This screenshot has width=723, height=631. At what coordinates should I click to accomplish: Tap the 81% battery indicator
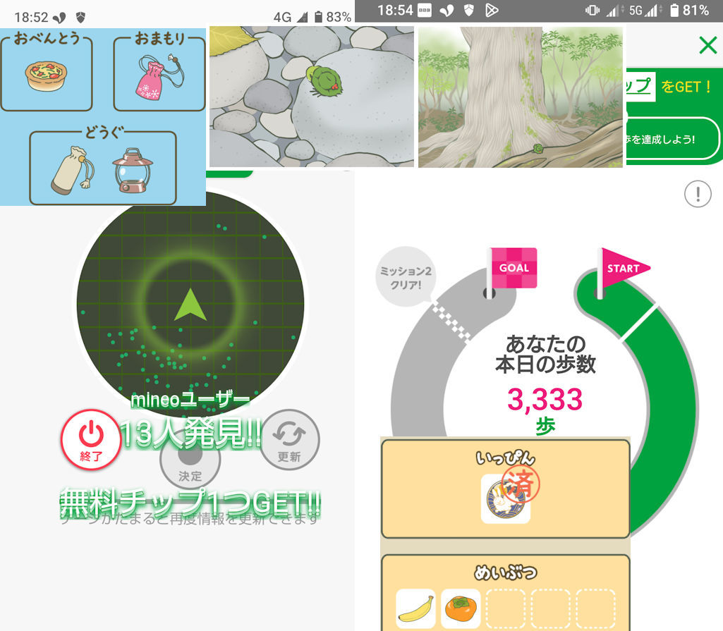click(690, 10)
